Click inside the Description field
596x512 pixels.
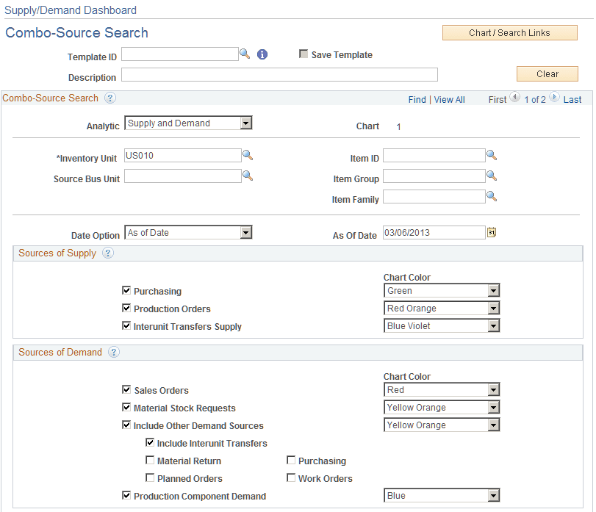point(279,74)
